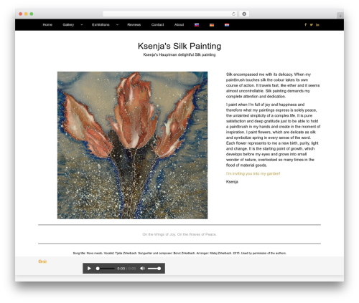The height and width of the screenshot is (303, 359).
Task: Open the Reviews menu item
Action: tap(134, 24)
